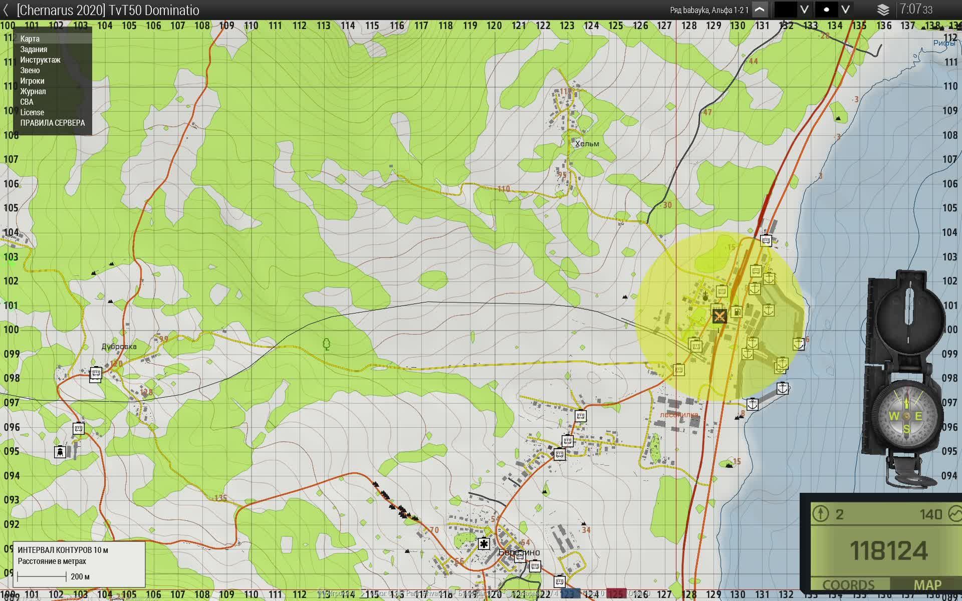Switch GPS to COORDS mode
Image resolution: width=962 pixels, height=601 pixels.
point(848,584)
